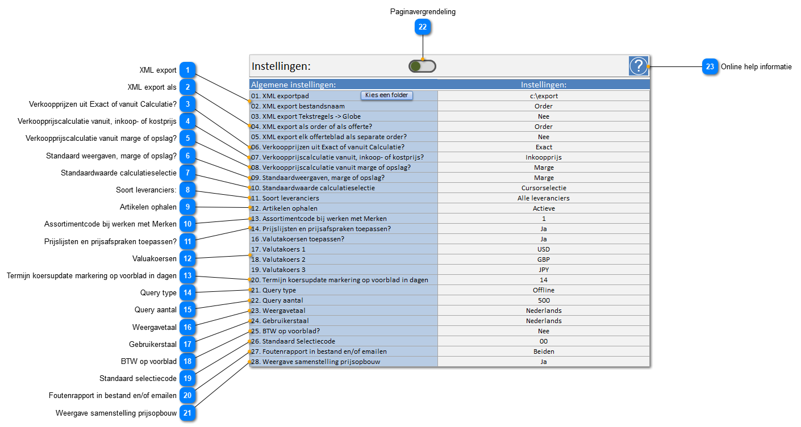
Task: Select the 'Offline' Query type value
Action: point(544,290)
